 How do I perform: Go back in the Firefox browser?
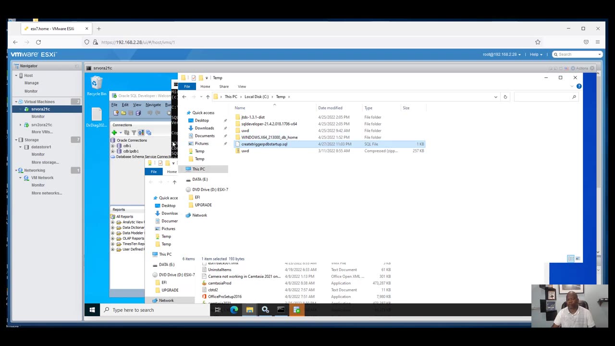pos(15,42)
